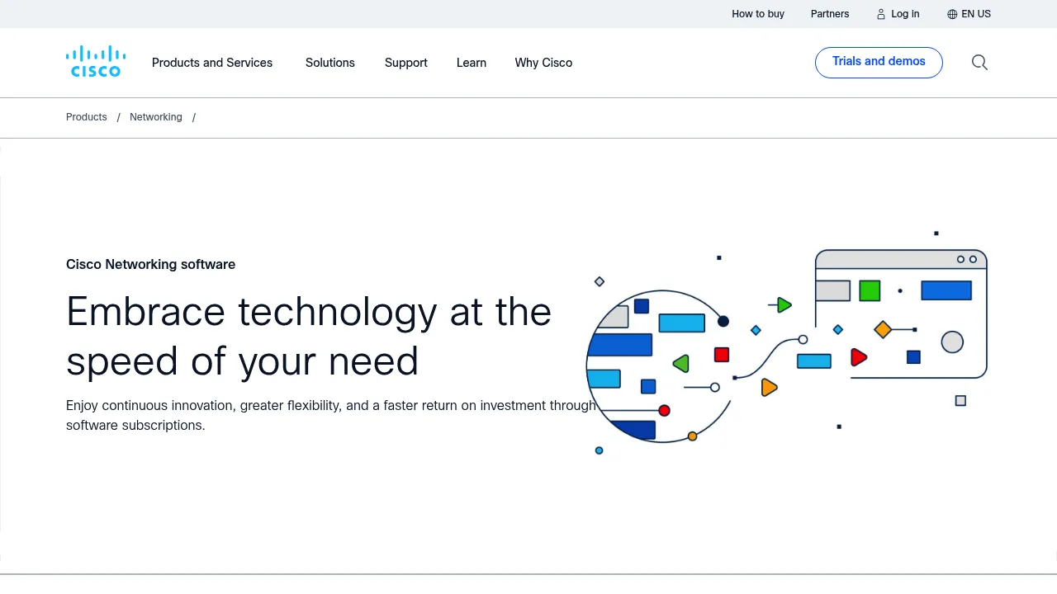
Task: Change language via EN US
Action: click(x=976, y=14)
